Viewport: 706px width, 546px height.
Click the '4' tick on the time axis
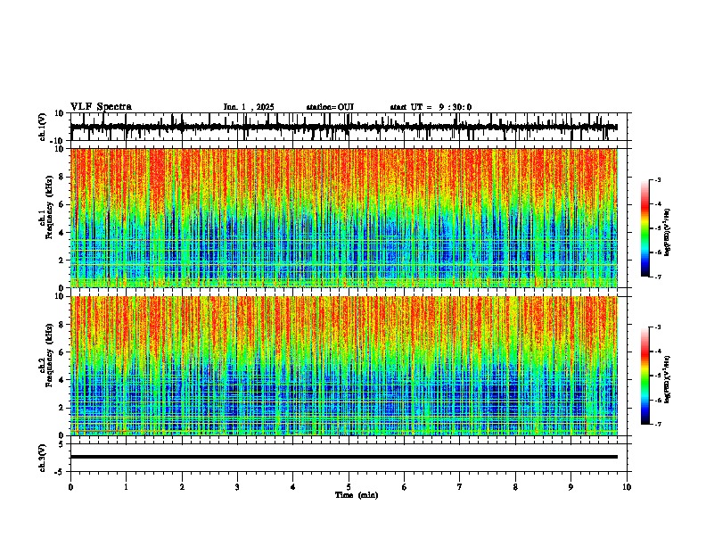292,486
